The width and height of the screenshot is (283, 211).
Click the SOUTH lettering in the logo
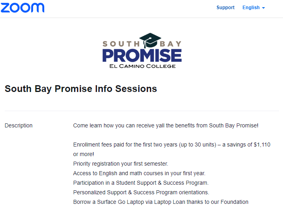point(121,44)
